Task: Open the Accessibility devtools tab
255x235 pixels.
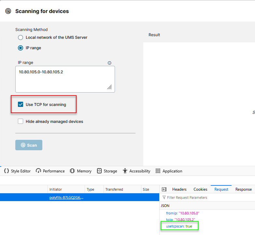Action: click(136, 171)
